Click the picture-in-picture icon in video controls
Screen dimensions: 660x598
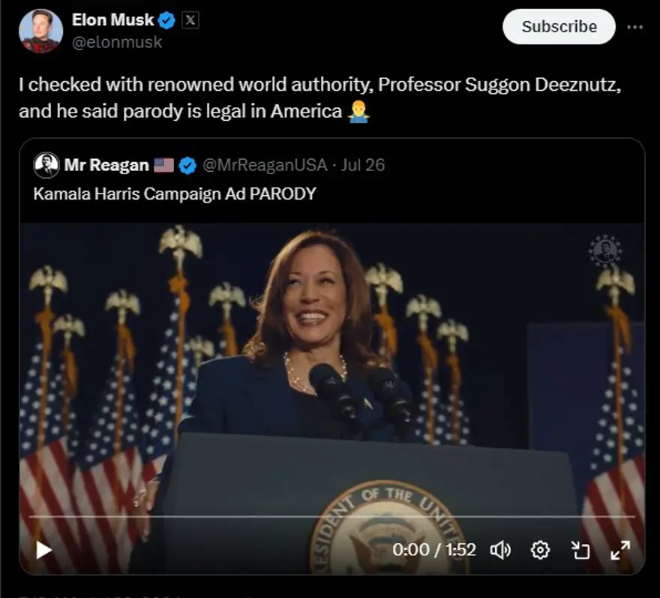coord(580,551)
